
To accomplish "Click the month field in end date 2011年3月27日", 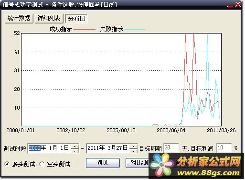I will (111, 148).
